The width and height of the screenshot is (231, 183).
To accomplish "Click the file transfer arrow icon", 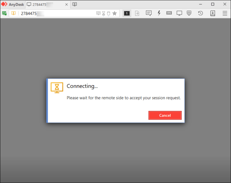I will click(x=137, y=13).
